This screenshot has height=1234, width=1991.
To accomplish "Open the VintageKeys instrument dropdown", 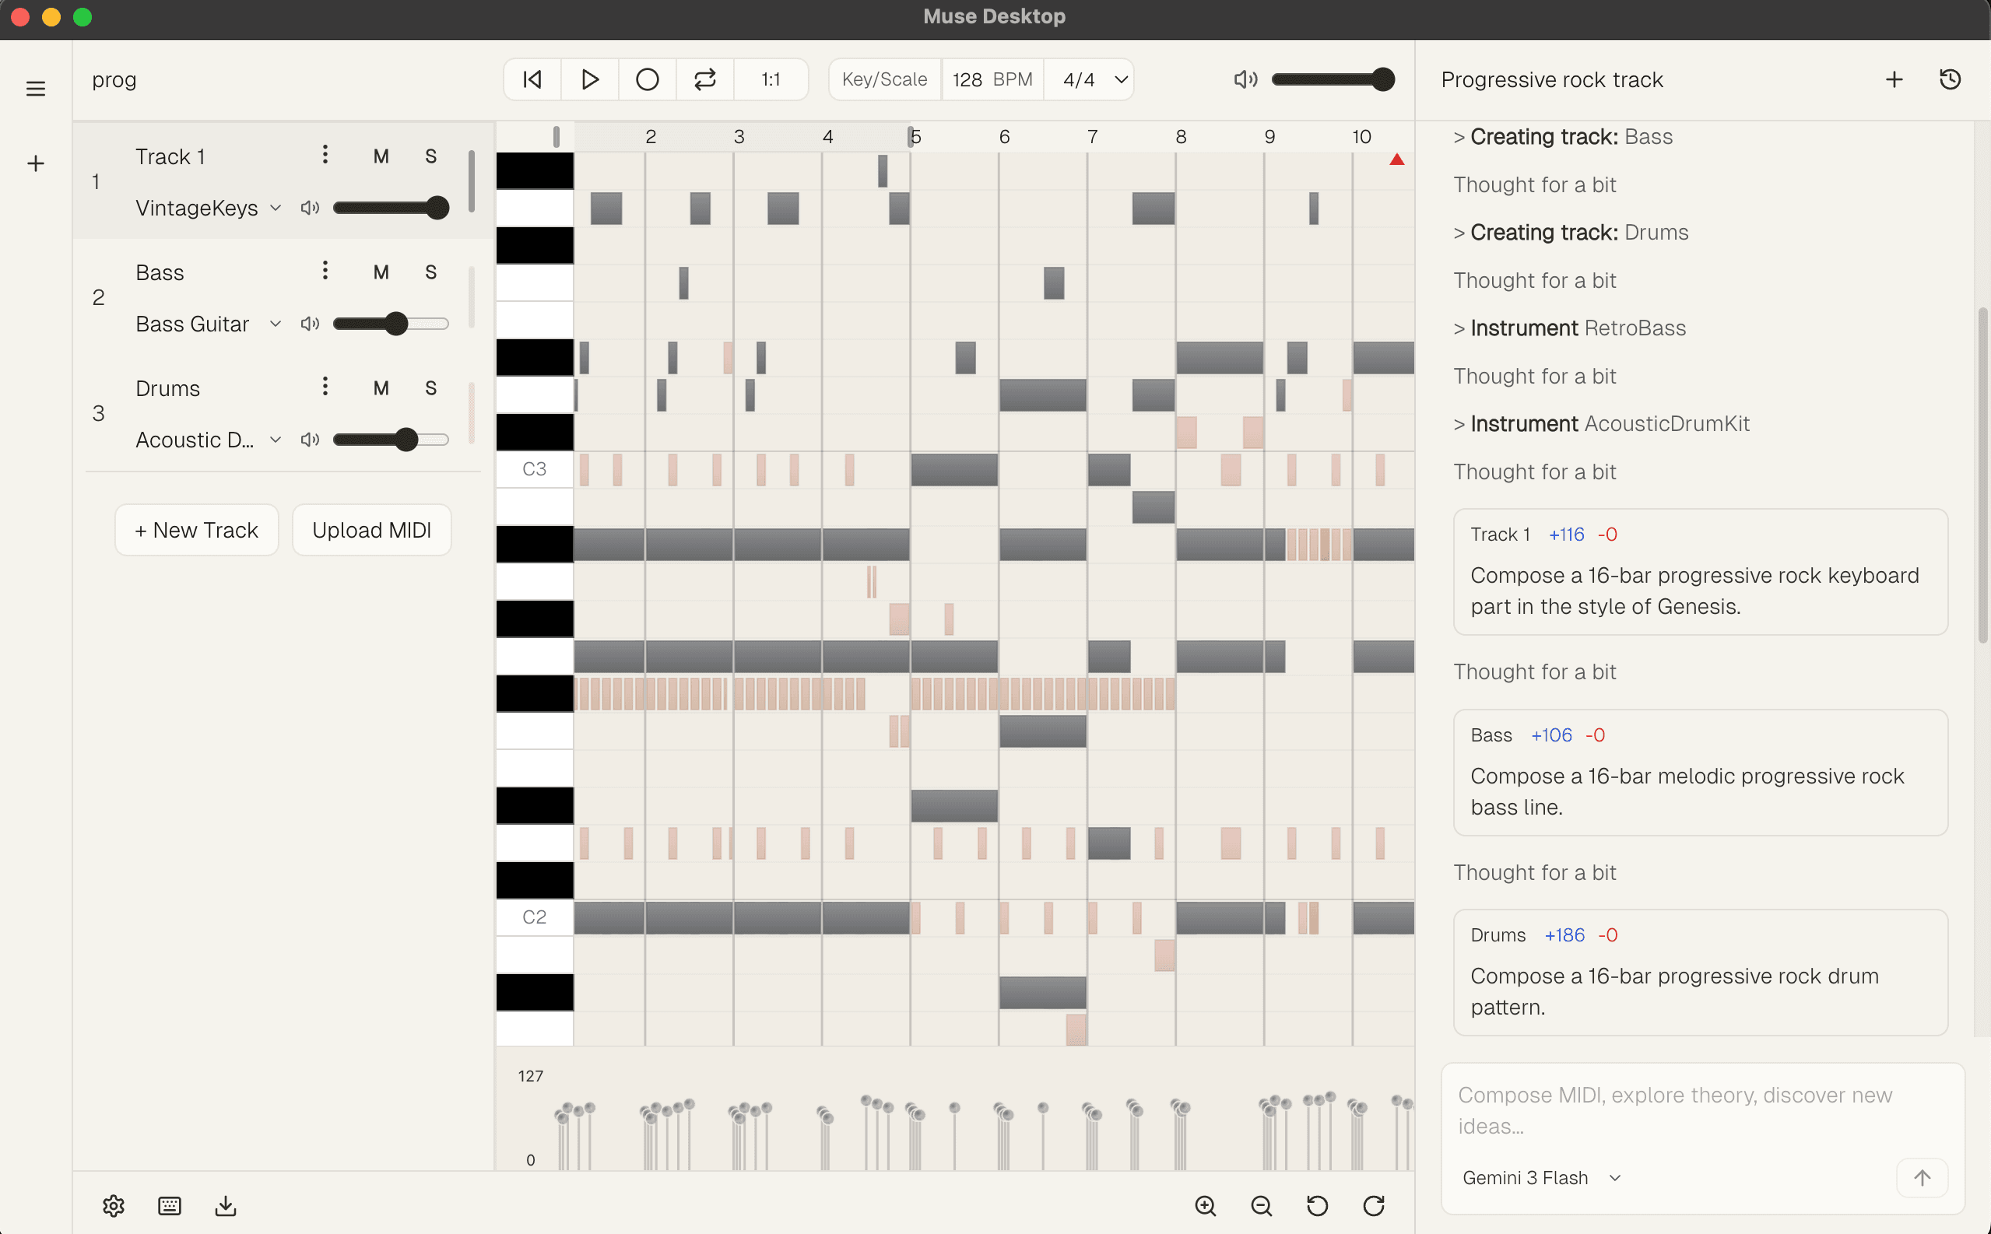I will tap(275, 208).
